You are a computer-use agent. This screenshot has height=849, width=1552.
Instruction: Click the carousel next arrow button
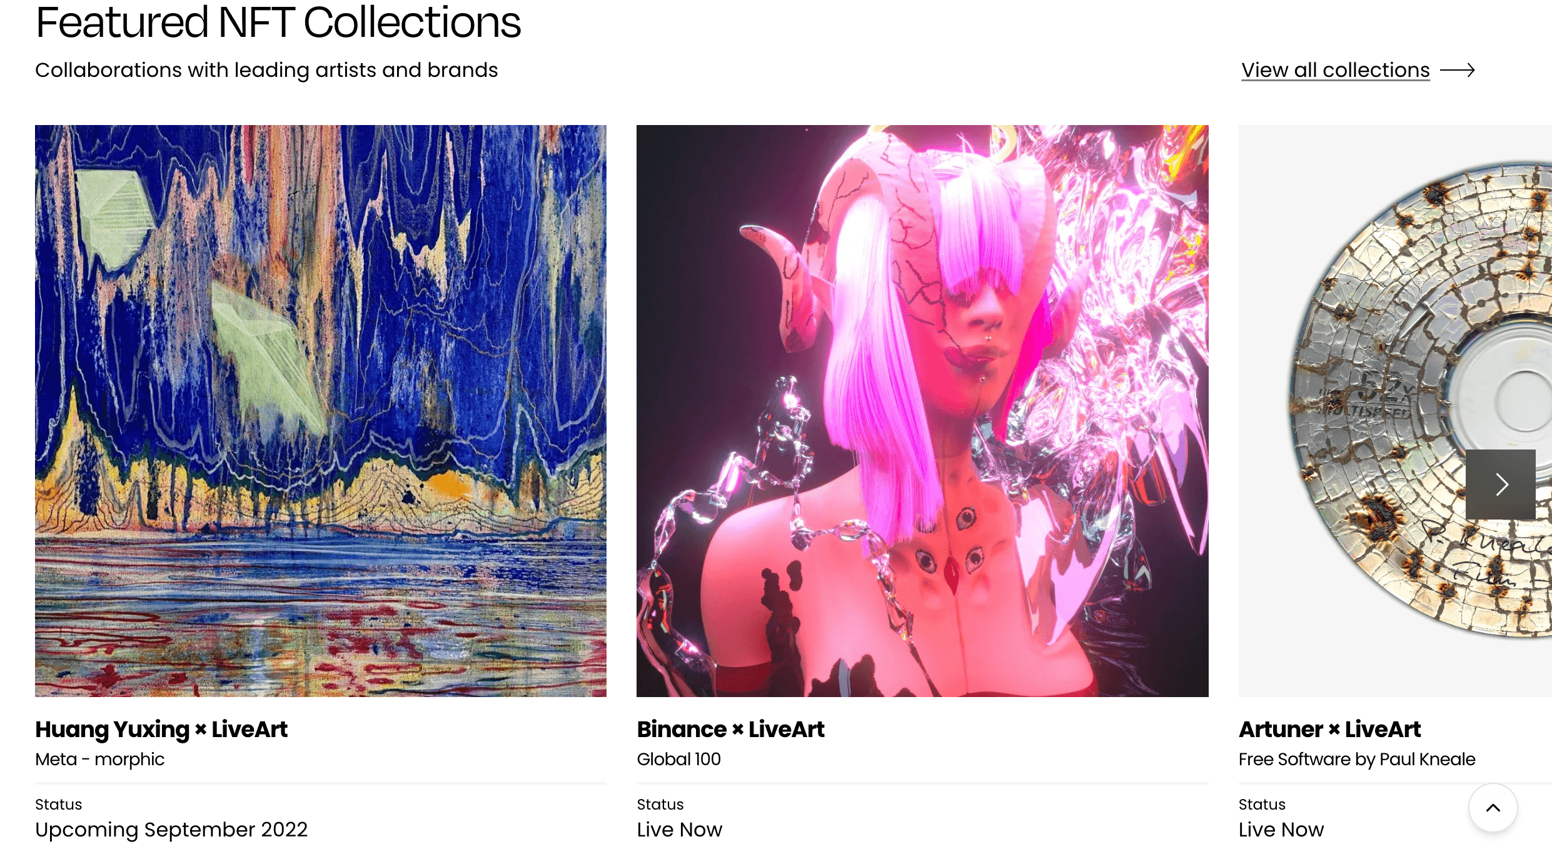1500,484
